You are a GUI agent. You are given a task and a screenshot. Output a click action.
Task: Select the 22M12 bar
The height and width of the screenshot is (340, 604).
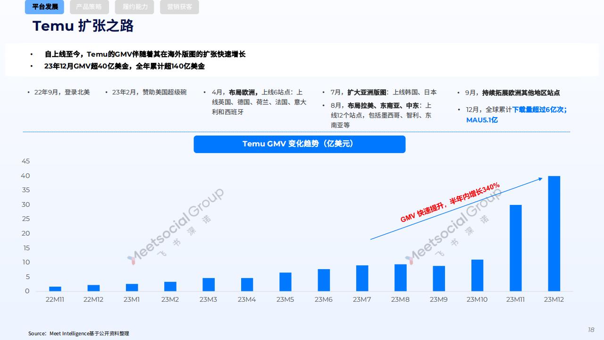[93, 288]
